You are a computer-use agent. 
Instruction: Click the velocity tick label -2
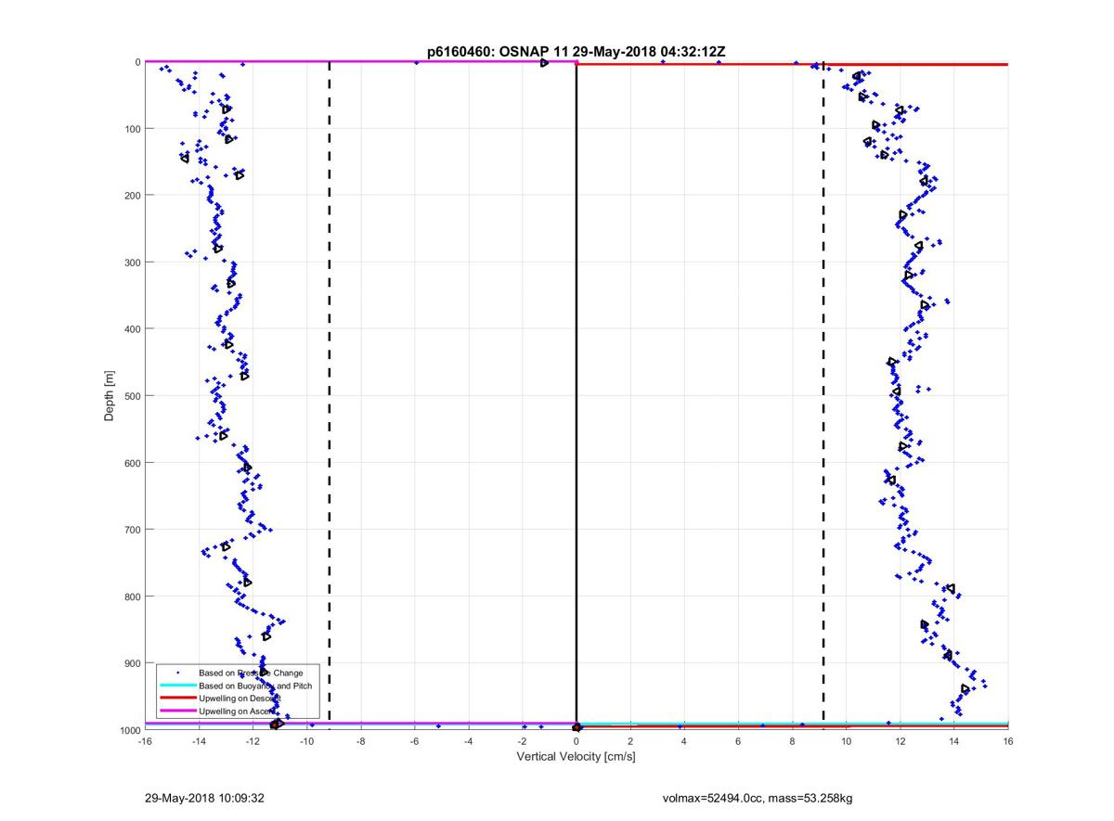pyautogui.click(x=522, y=741)
